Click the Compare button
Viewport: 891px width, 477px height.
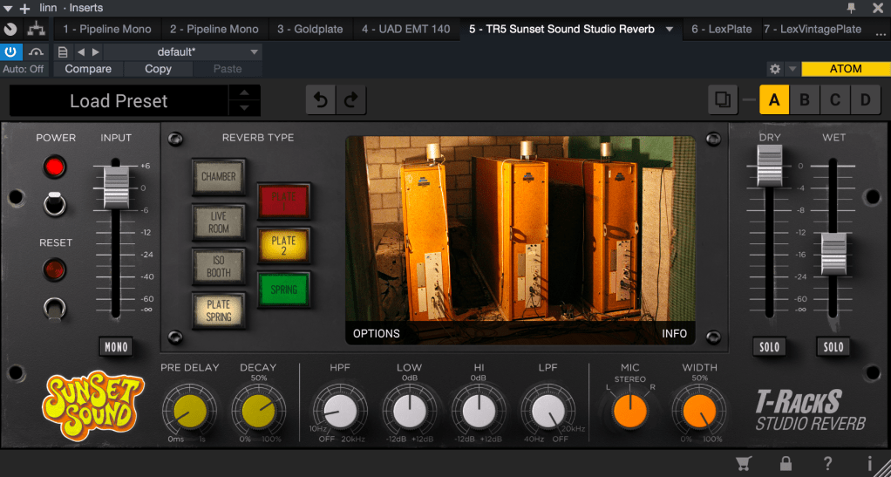pos(88,69)
